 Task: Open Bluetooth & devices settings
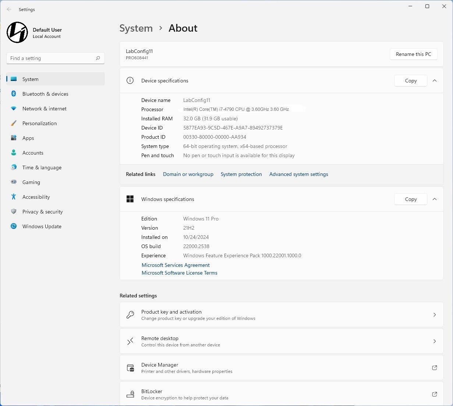(56, 94)
